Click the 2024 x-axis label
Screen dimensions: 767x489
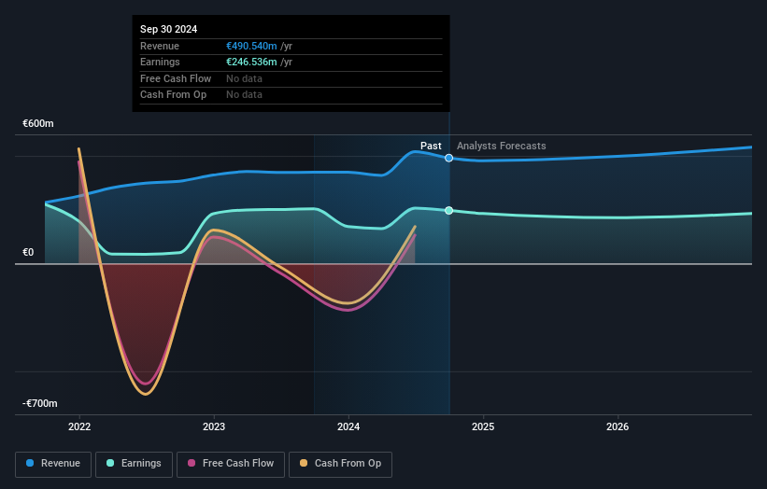coord(348,427)
